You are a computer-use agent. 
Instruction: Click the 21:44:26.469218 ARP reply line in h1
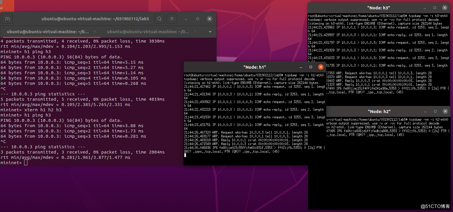[246, 140]
